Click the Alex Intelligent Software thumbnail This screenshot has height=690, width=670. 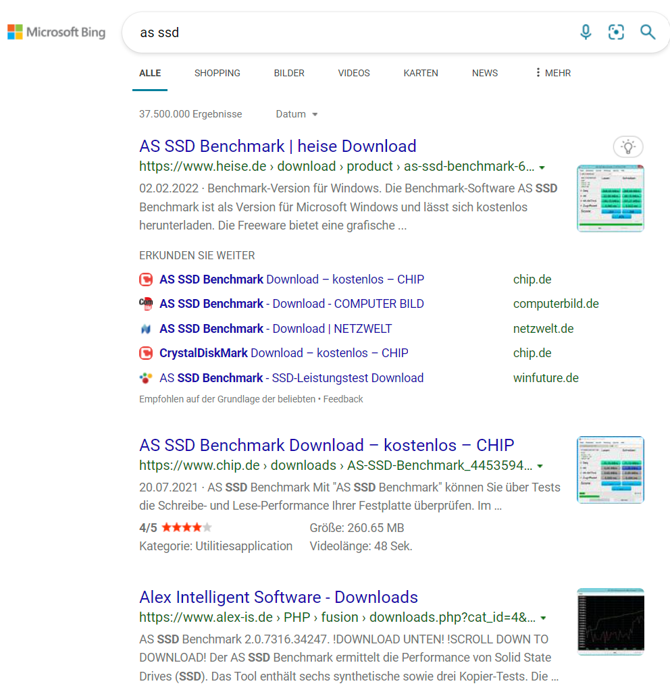pyautogui.click(x=611, y=622)
